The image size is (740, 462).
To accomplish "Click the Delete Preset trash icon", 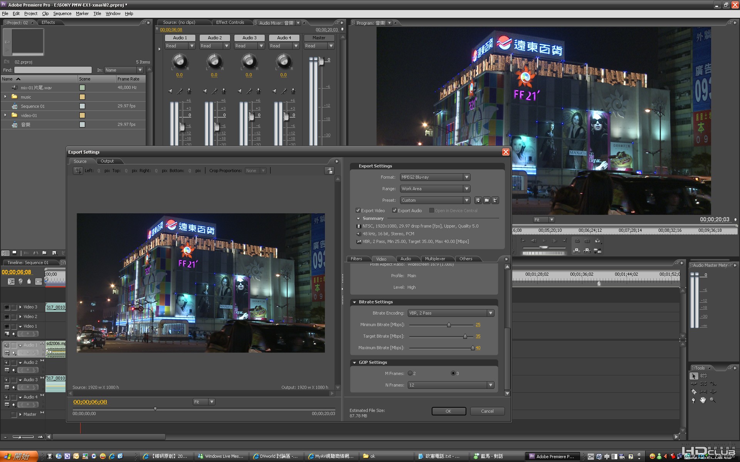I will click(x=495, y=200).
